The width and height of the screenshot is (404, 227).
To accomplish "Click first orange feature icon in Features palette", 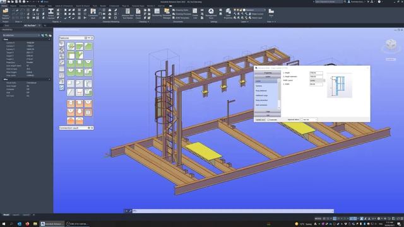I will (x=71, y=103).
